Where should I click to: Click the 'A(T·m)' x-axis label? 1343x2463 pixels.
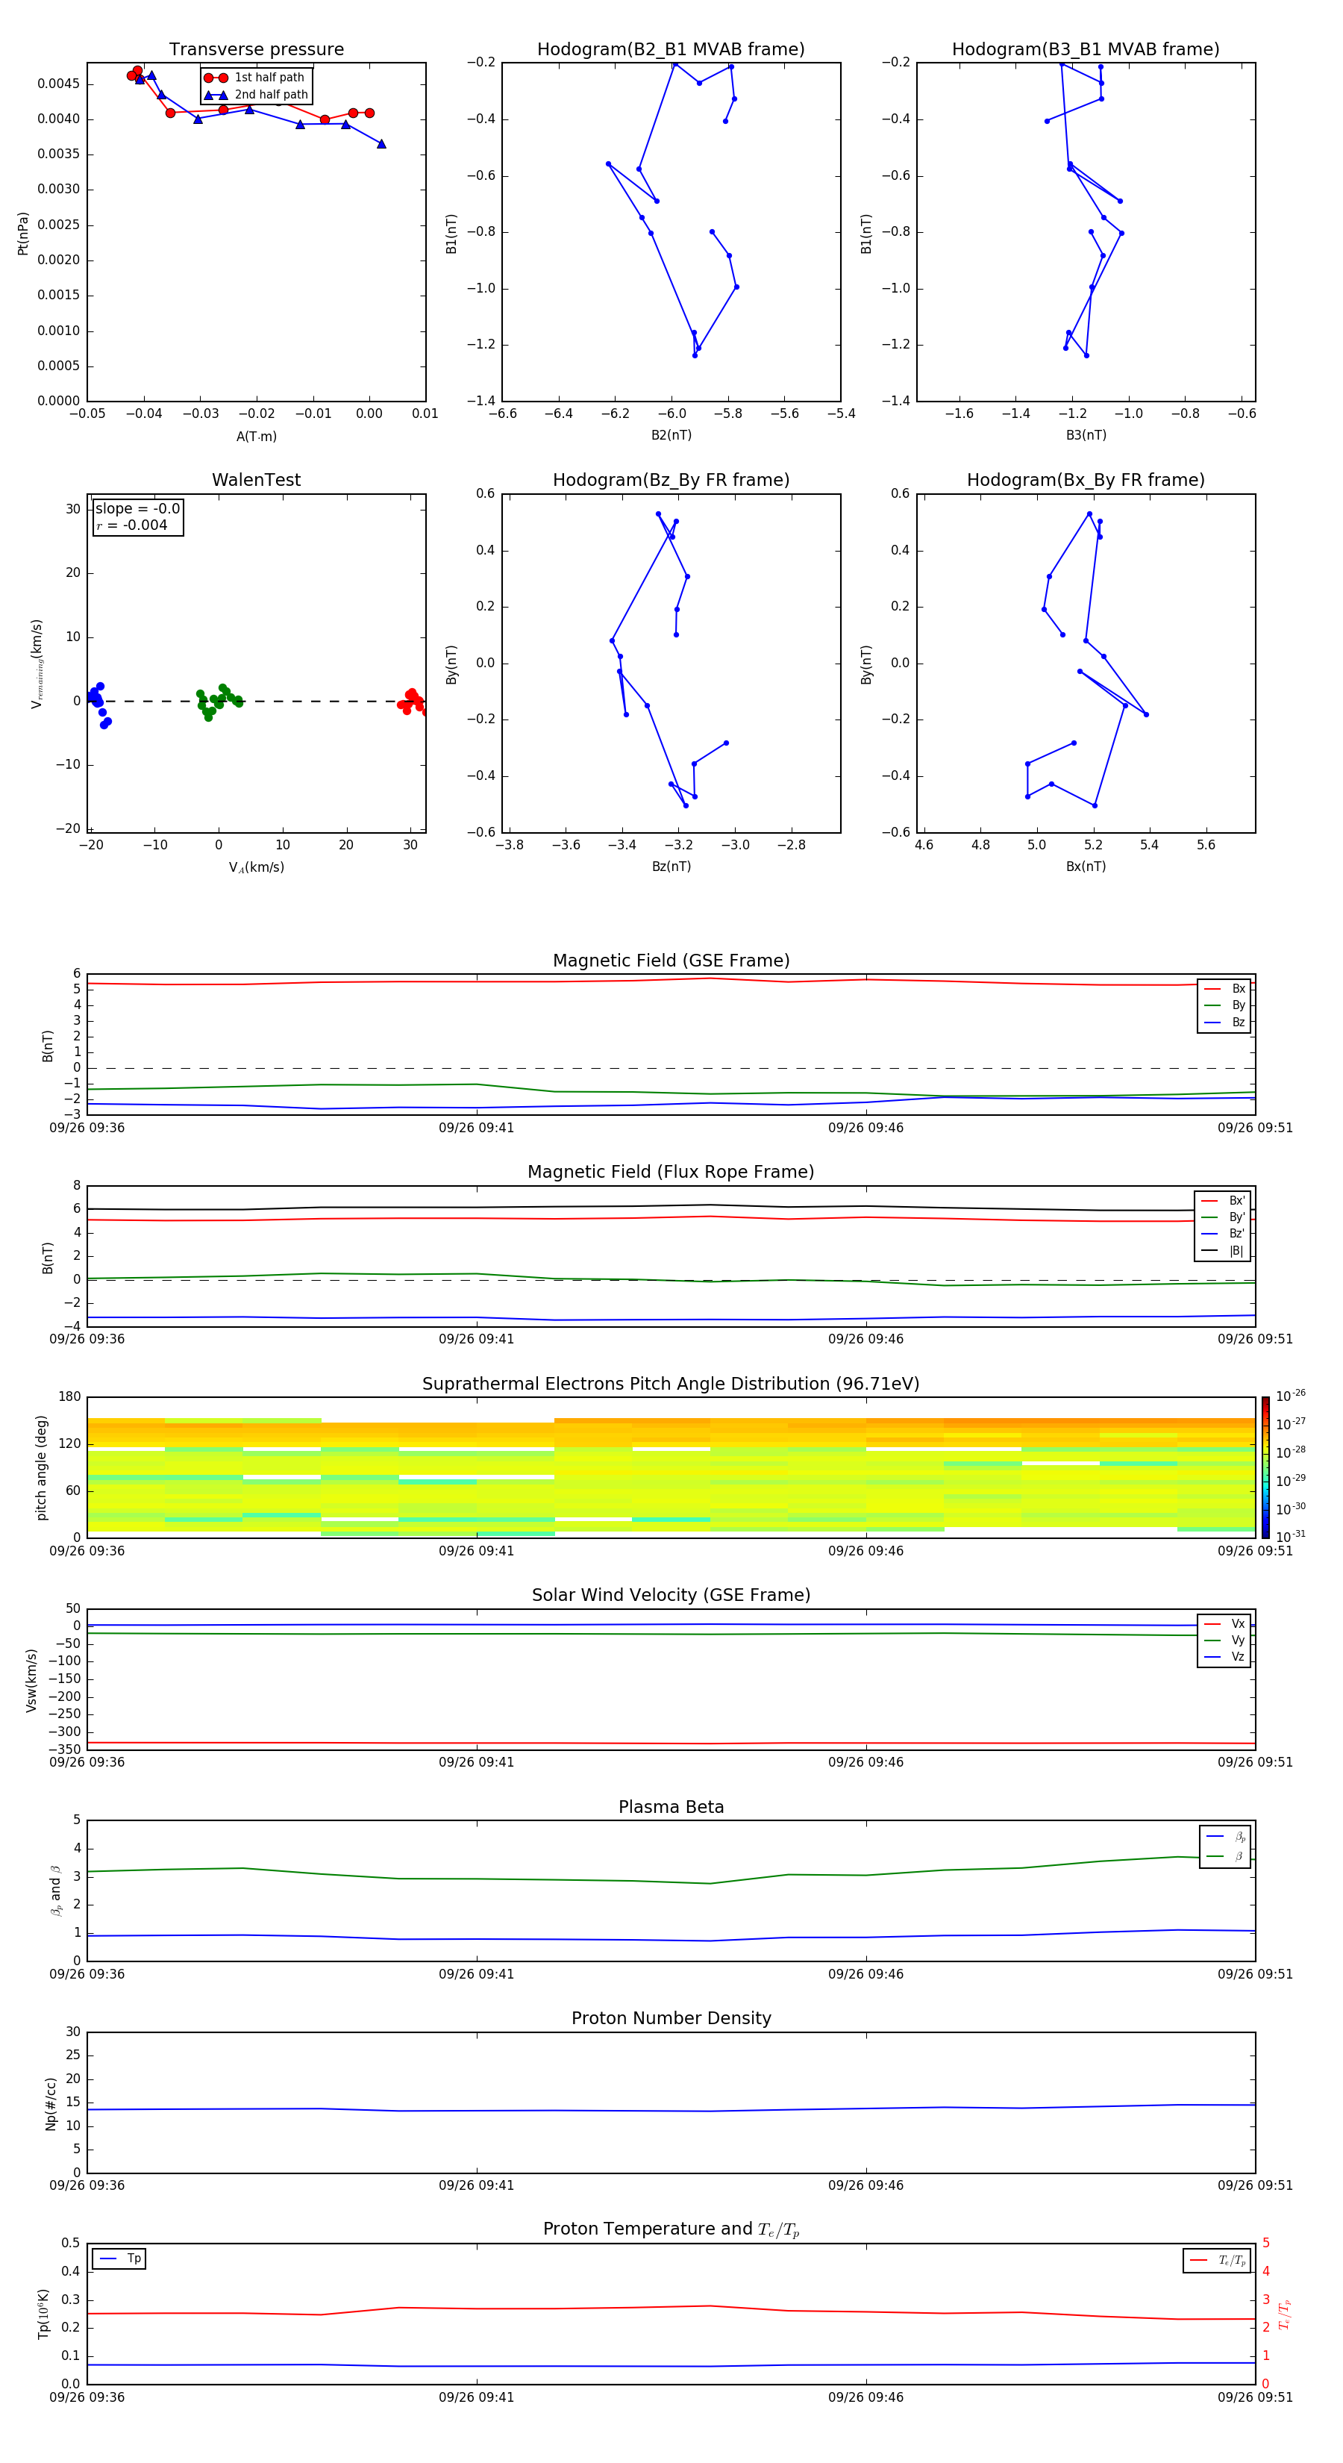click(x=256, y=437)
